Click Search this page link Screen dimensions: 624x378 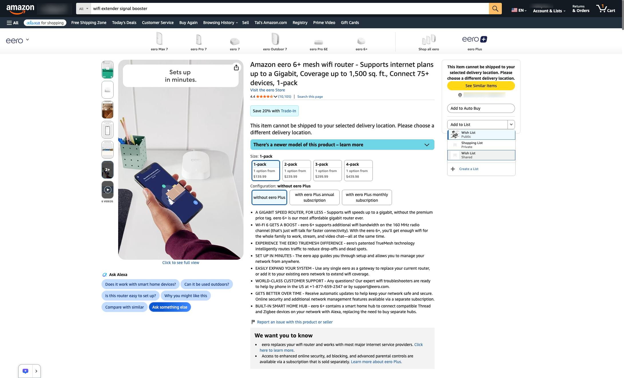310,97
